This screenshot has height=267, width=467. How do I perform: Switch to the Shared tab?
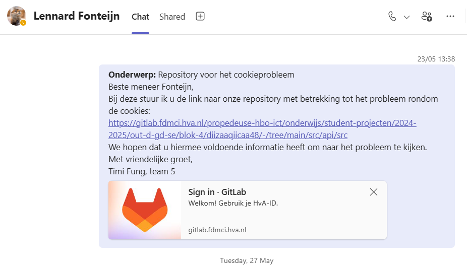[172, 17]
